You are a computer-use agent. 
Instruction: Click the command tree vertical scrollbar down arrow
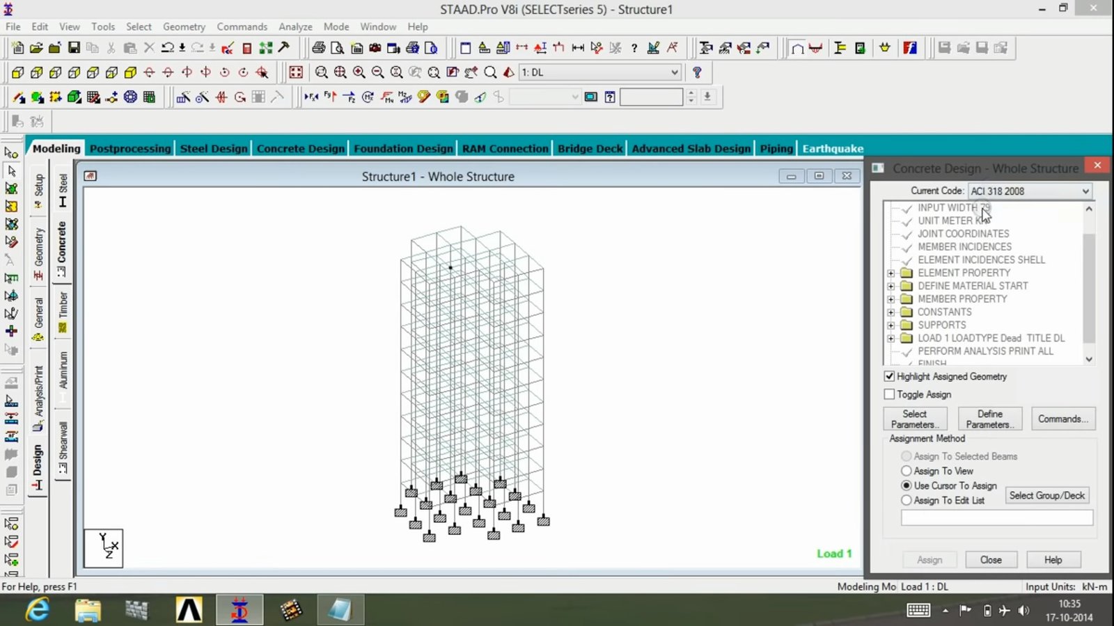point(1089,359)
